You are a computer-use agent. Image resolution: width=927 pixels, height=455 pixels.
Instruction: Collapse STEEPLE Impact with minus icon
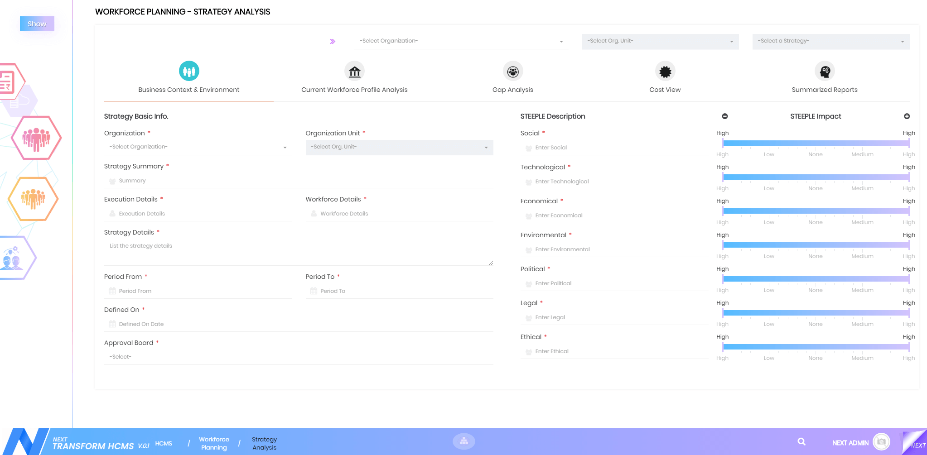click(x=725, y=116)
